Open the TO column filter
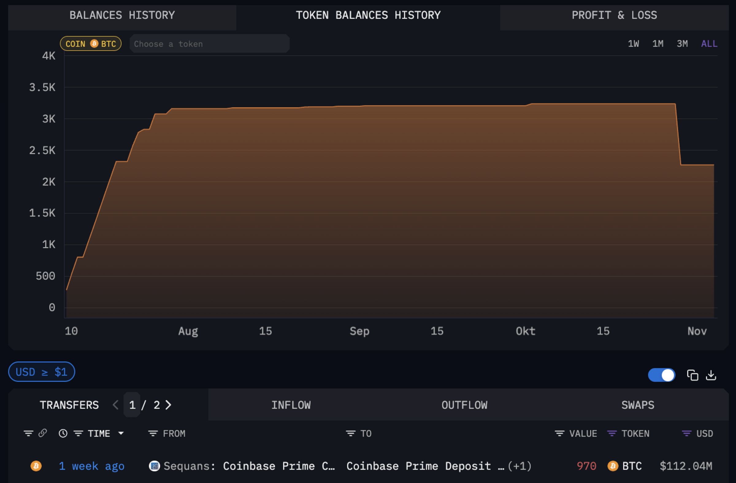Viewport: 736px width, 483px height. (351, 433)
